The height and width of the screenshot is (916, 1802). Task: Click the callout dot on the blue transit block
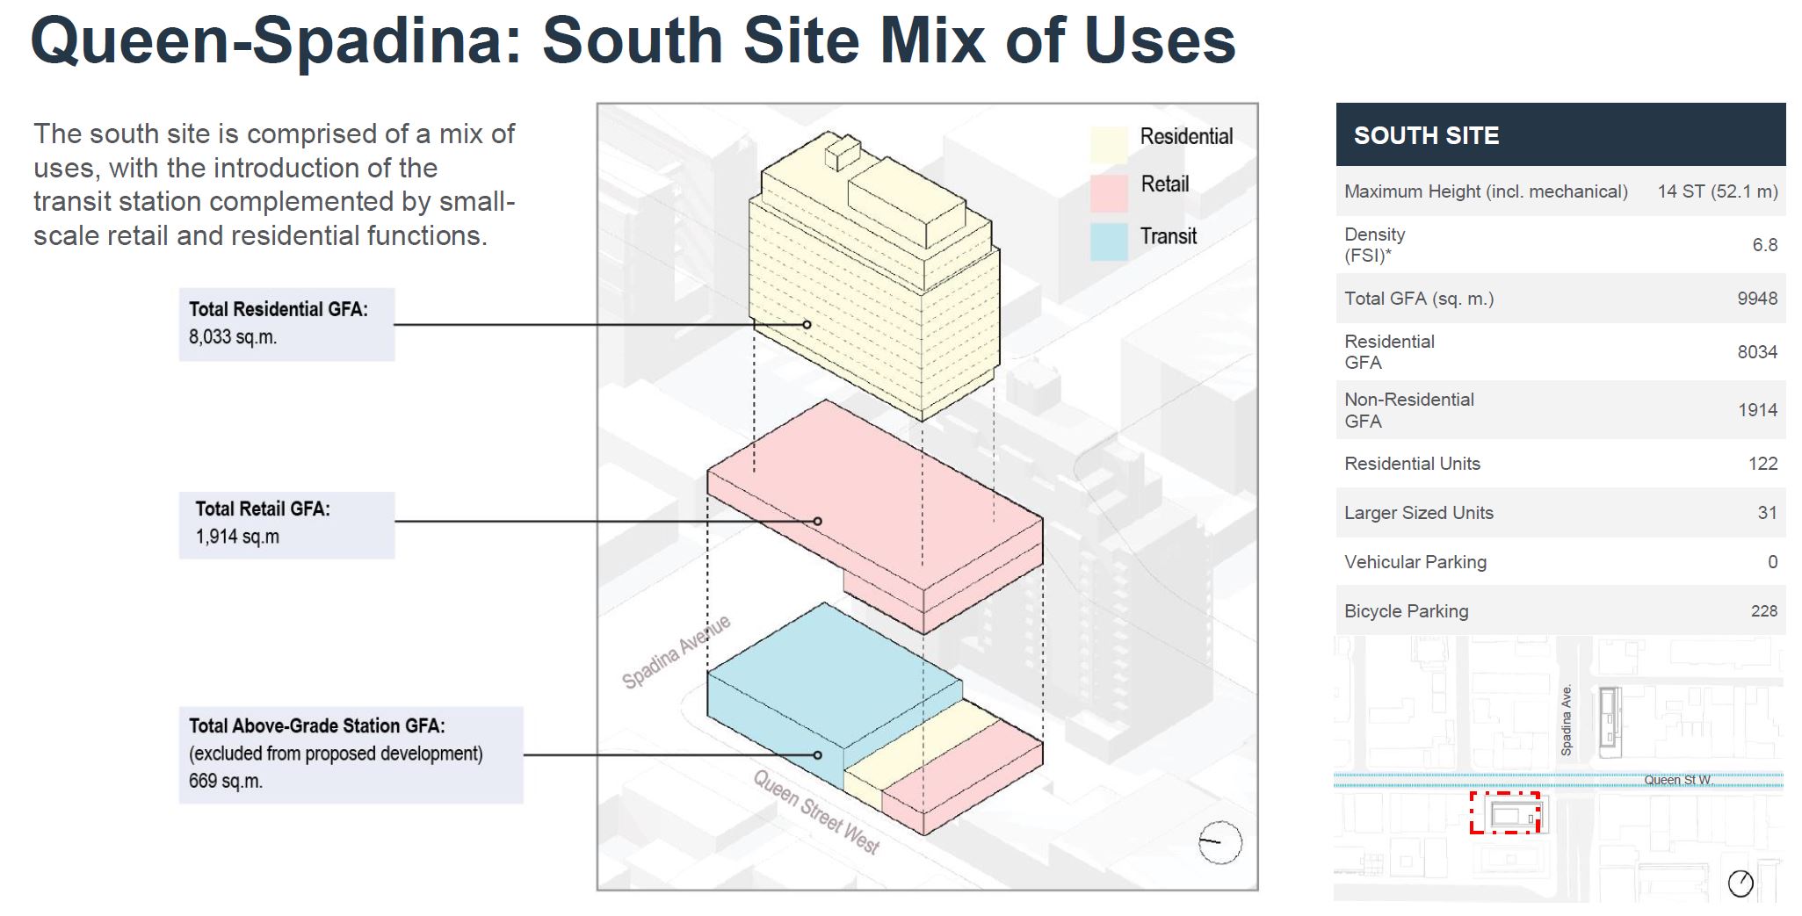(x=817, y=754)
